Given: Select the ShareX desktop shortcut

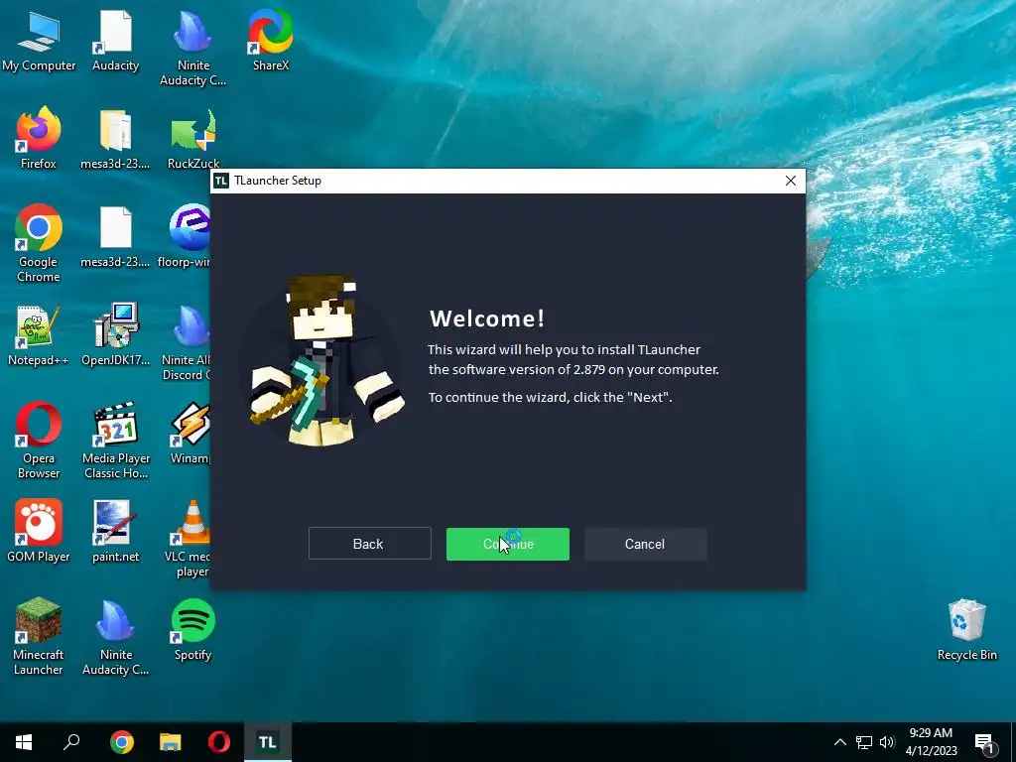Looking at the screenshot, I should pyautogui.click(x=271, y=41).
